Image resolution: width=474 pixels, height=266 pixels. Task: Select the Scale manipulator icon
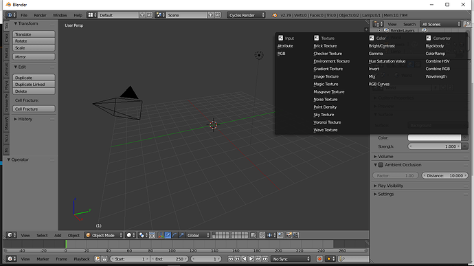point(181,235)
